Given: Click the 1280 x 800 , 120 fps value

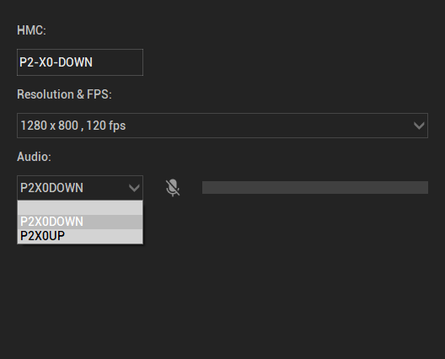Looking at the screenshot, I should click(73, 126).
